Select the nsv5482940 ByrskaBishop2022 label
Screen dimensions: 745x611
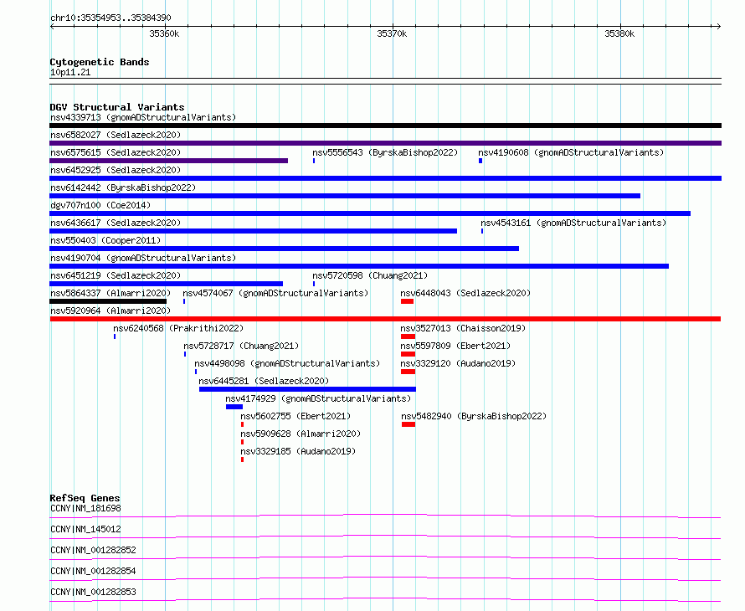(x=474, y=416)
